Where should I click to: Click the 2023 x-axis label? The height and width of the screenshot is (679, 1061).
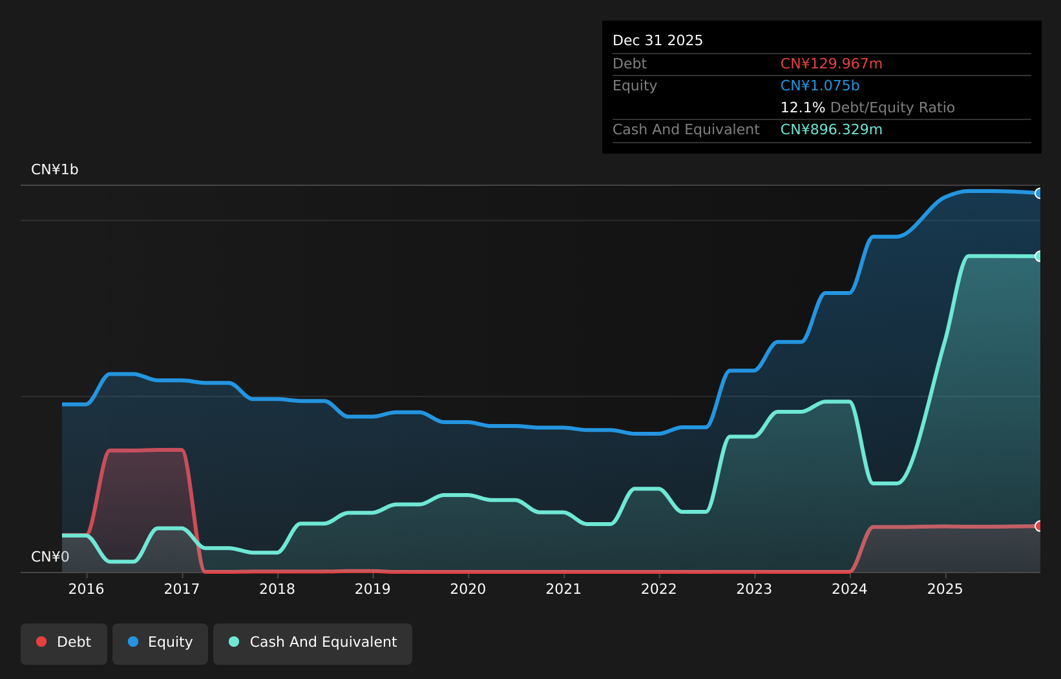point(755,589)
